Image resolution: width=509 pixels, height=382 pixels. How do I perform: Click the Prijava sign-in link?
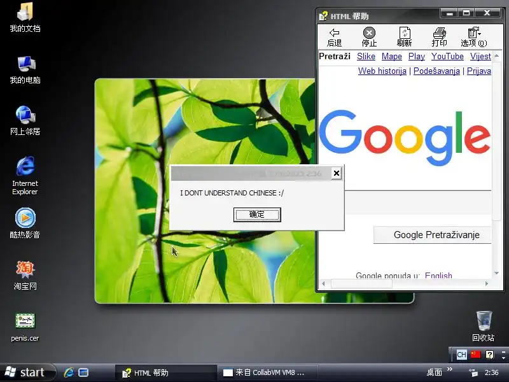tap(479, 71)
